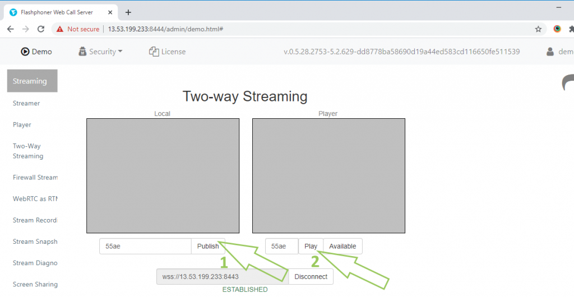The image size is (574, 297).
Task: Open the Demo menu item
Action: click(36, 52)
